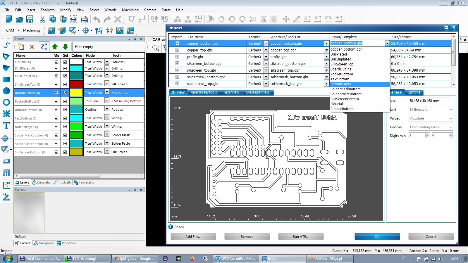Uncheck Import checkbox for silkscreen_top.gbr
This screenshot has height=263, width=468.
[177, 70]
